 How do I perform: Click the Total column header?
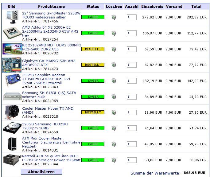pos(196,6)
